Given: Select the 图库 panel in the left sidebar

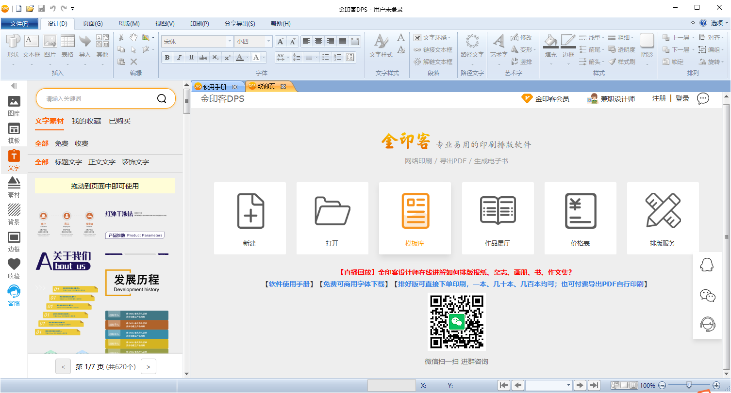Looking at the screenshot, I should click(x=14, y=106).
